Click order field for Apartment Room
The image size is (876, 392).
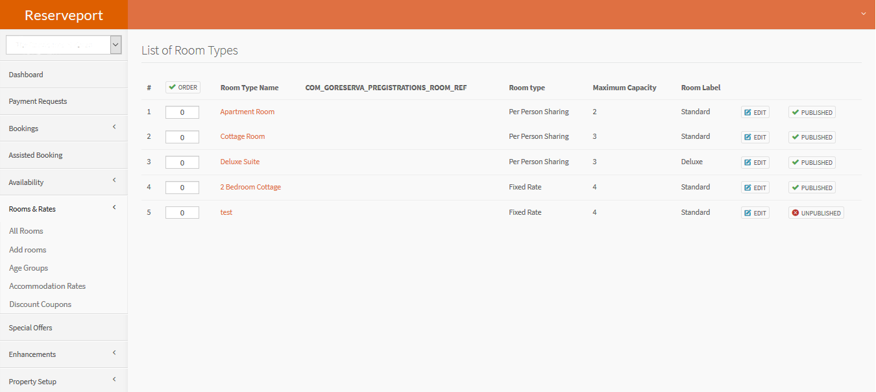tap(182, 112)
